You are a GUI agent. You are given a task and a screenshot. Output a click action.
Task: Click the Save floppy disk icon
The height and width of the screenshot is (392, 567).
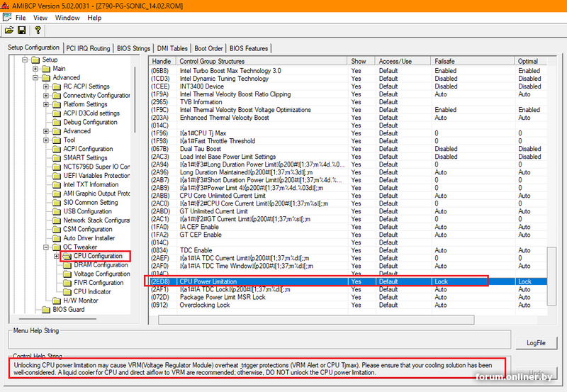point(22,30)
